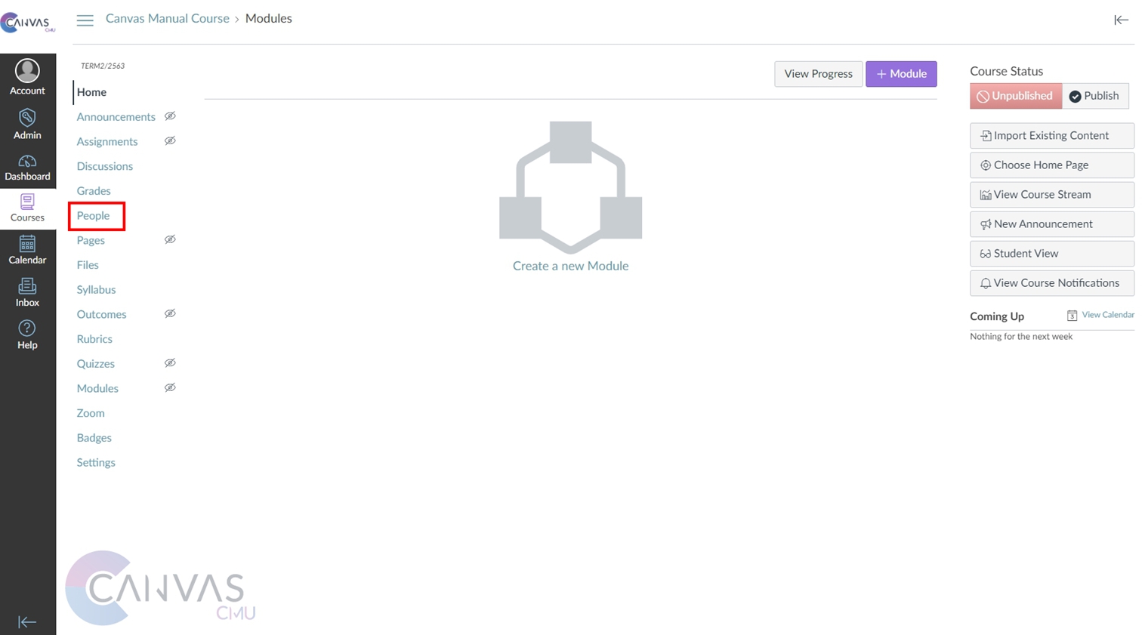Open People in course navigation
The width and height of the screenshot is (1145, 635).
(93, 216)
